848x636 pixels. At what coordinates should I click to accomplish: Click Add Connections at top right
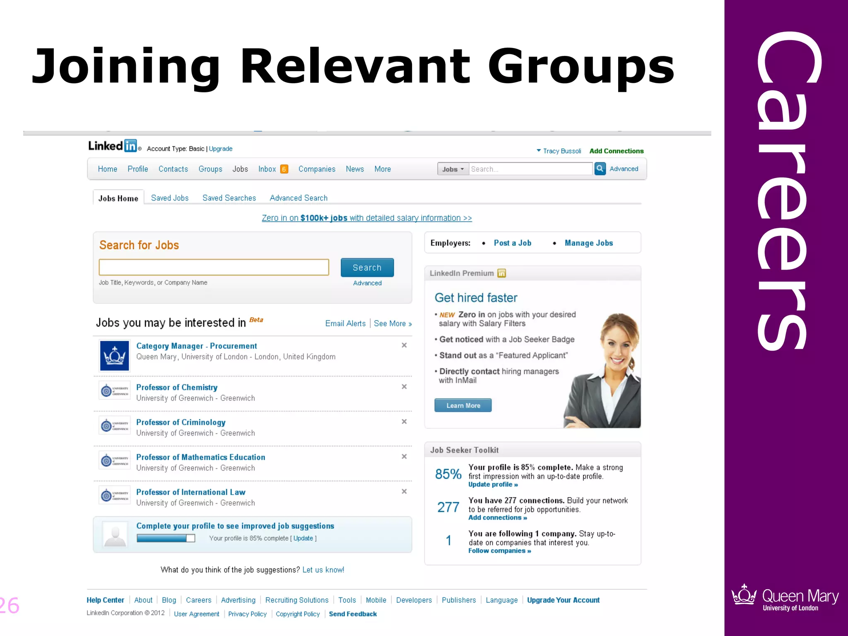pos(617,151)
